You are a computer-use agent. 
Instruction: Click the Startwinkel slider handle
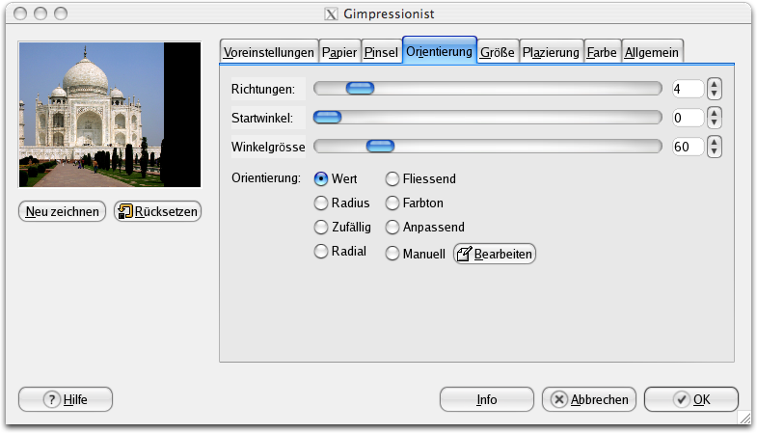[327, 118]
